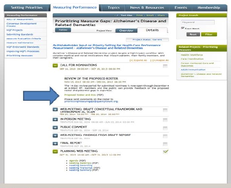Click the plus icon beside Public Comment
The width and height of the screenshot is (231, 188).
[56, 127]
